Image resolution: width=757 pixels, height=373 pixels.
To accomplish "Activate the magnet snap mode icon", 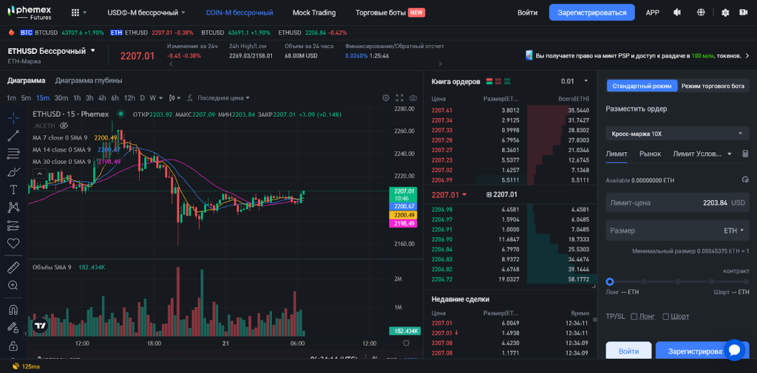I will coord(13,310).
